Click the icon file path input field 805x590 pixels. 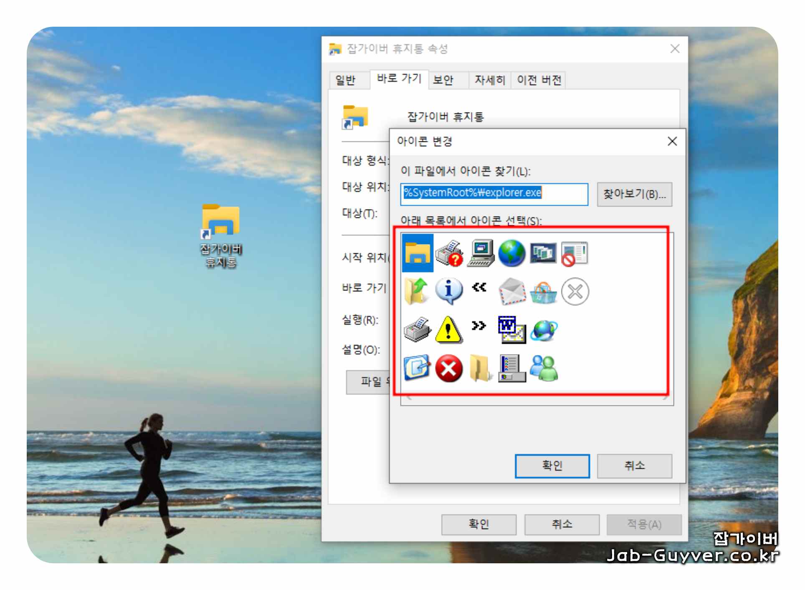(494, 194)
